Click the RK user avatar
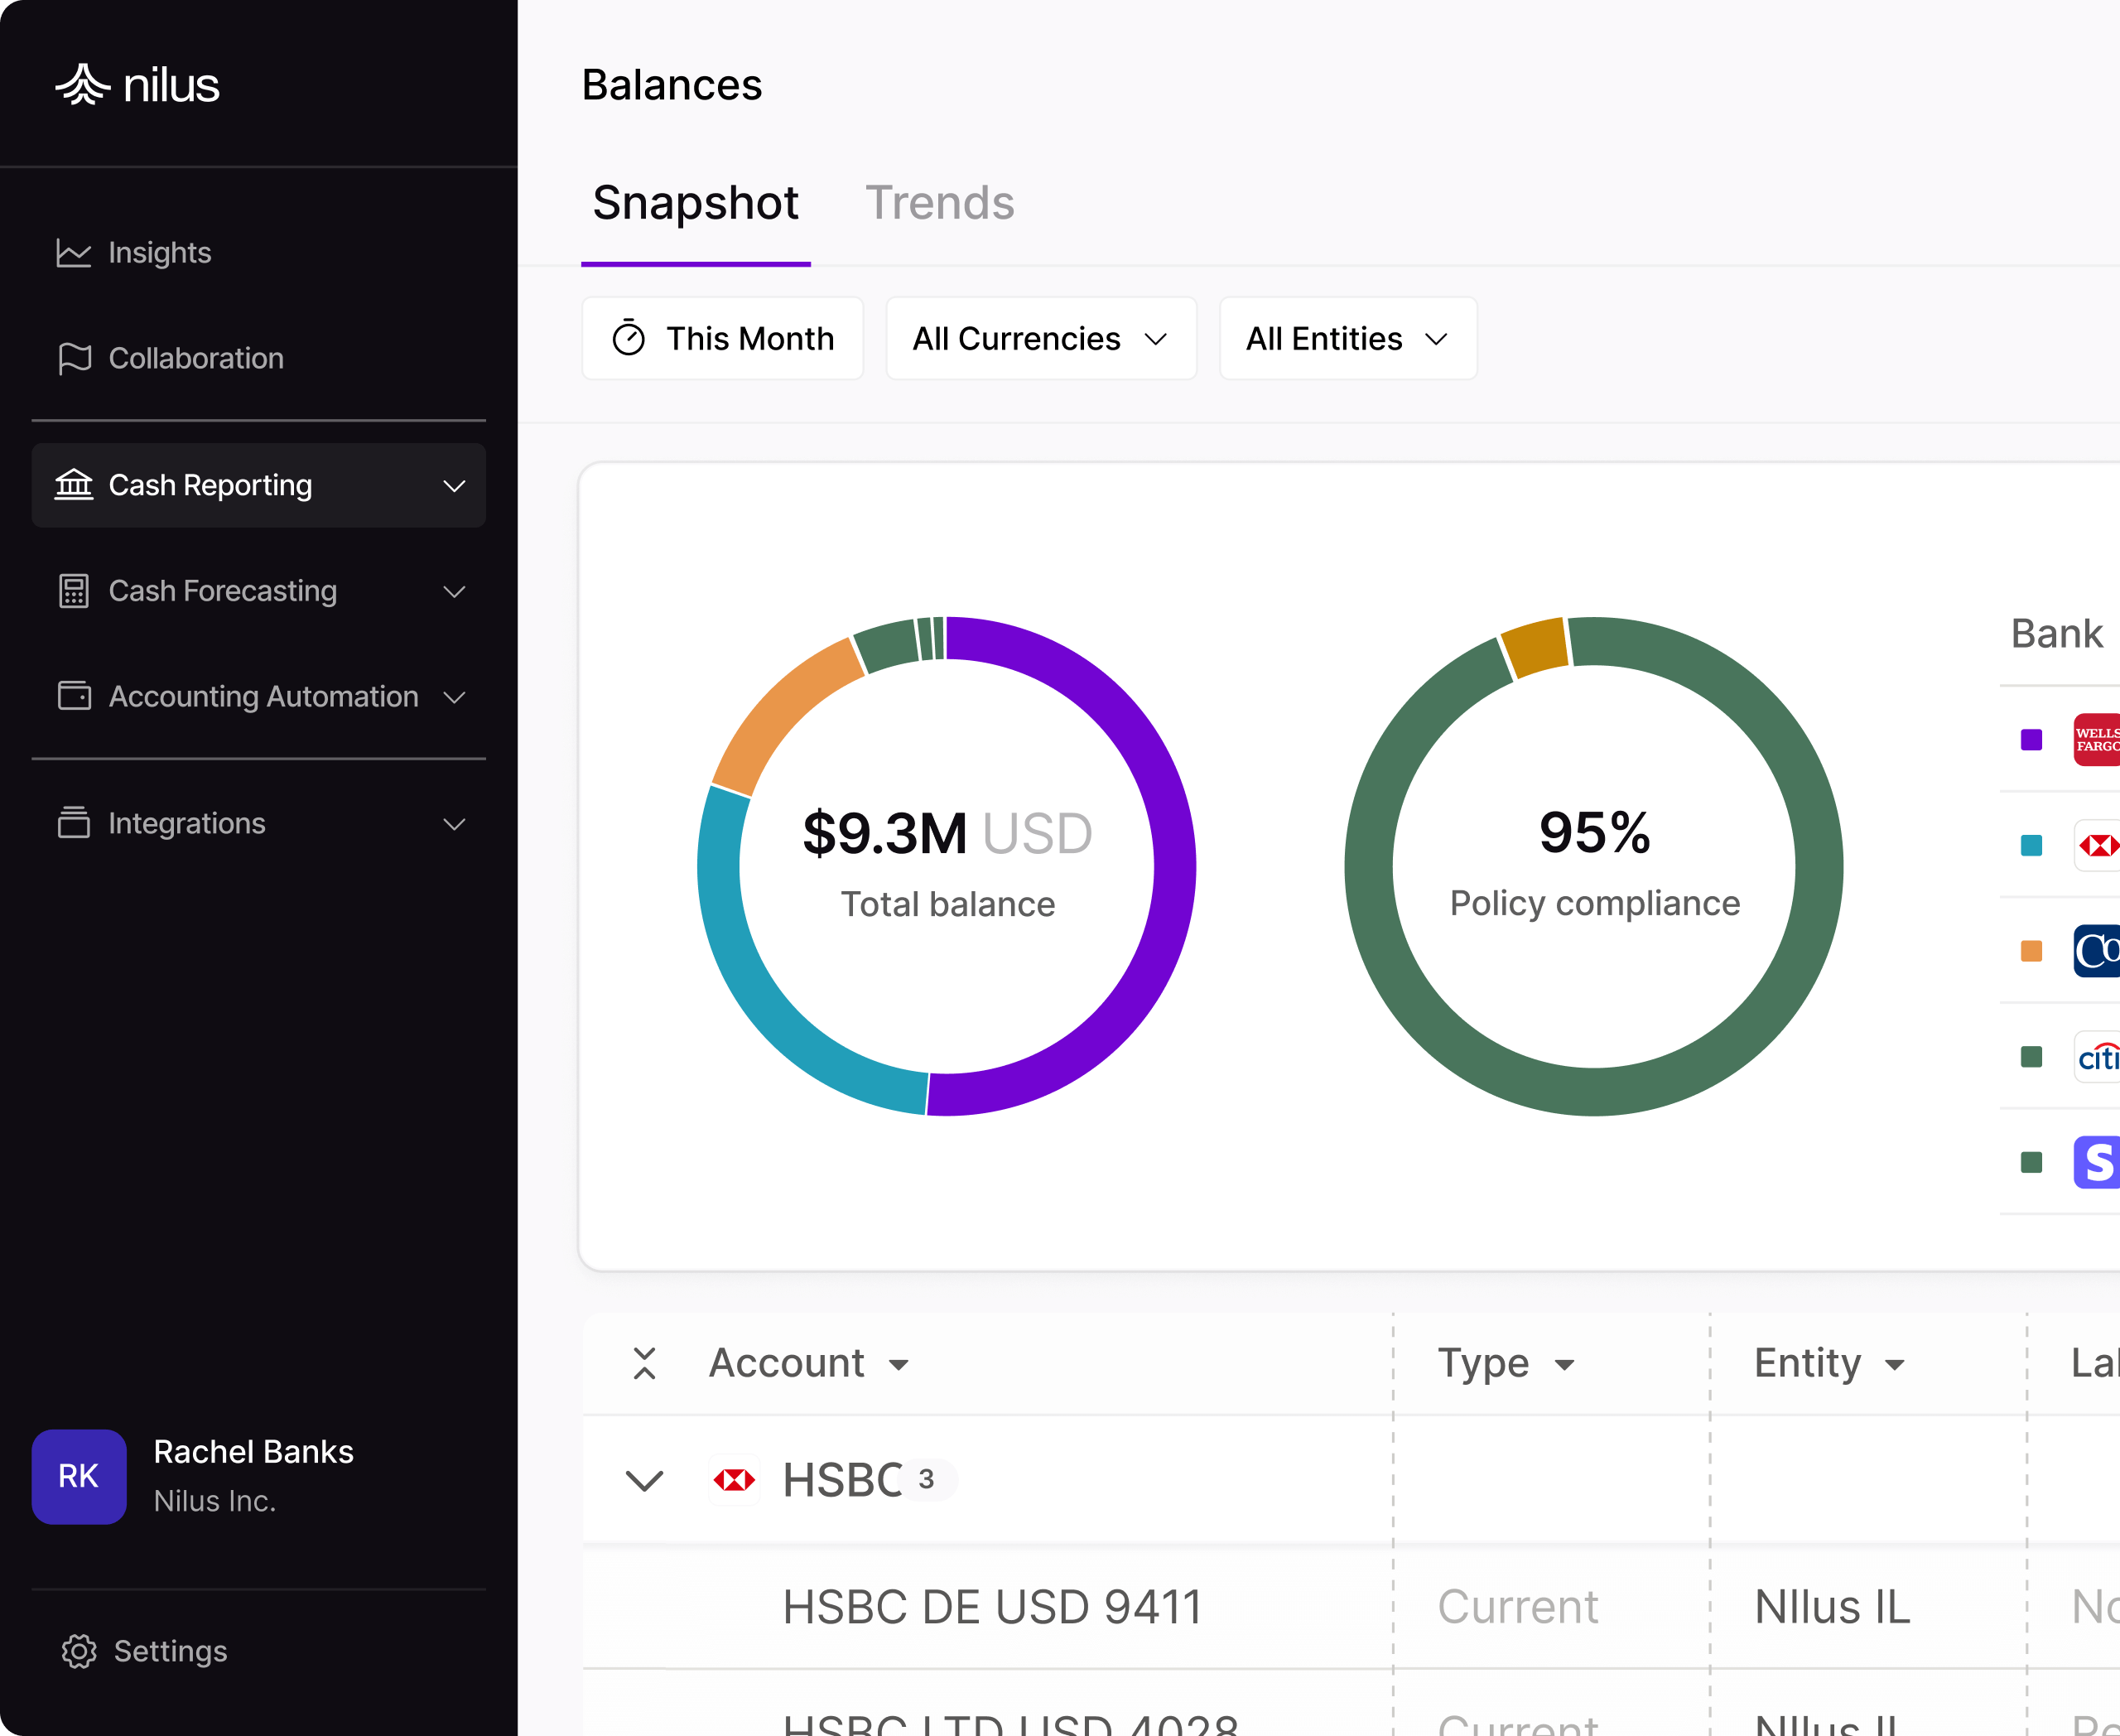 [79, 1476]
